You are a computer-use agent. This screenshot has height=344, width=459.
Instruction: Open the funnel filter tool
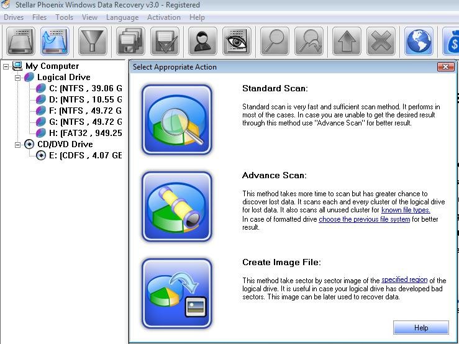pyautogui.click(x=92, y=41)
